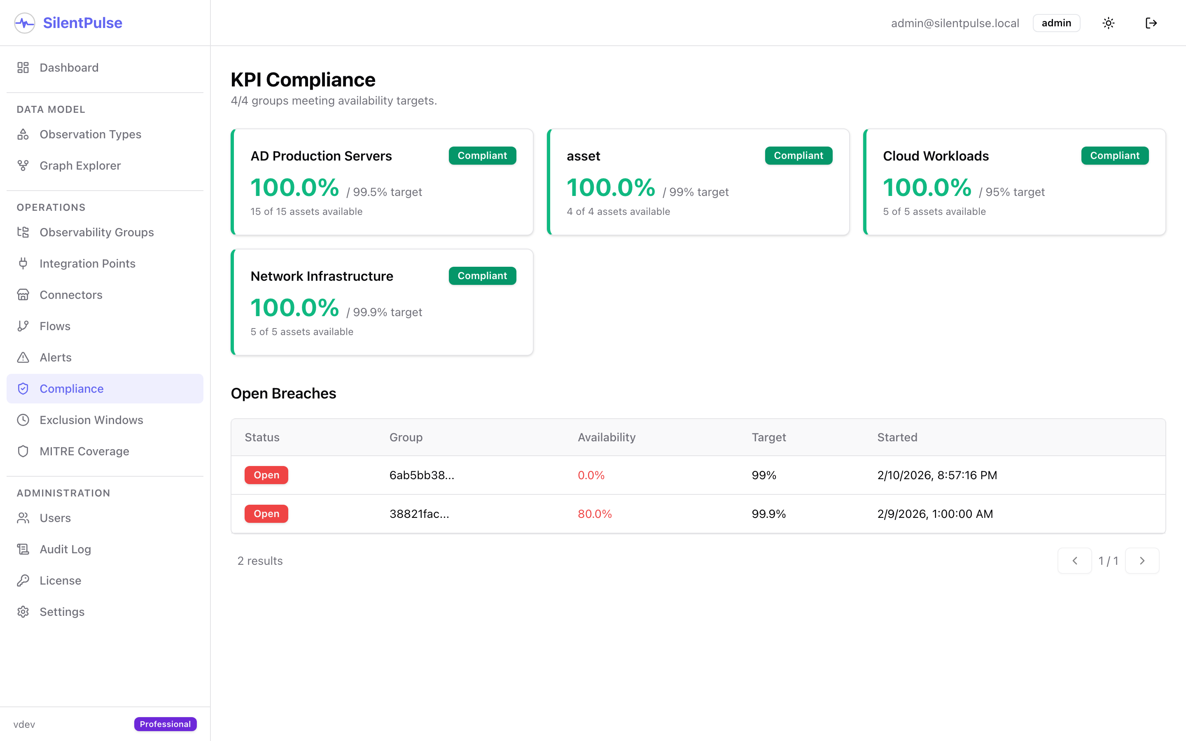
Task: Click Compliant badge on AD Production Servers
Action: point(482,155)
